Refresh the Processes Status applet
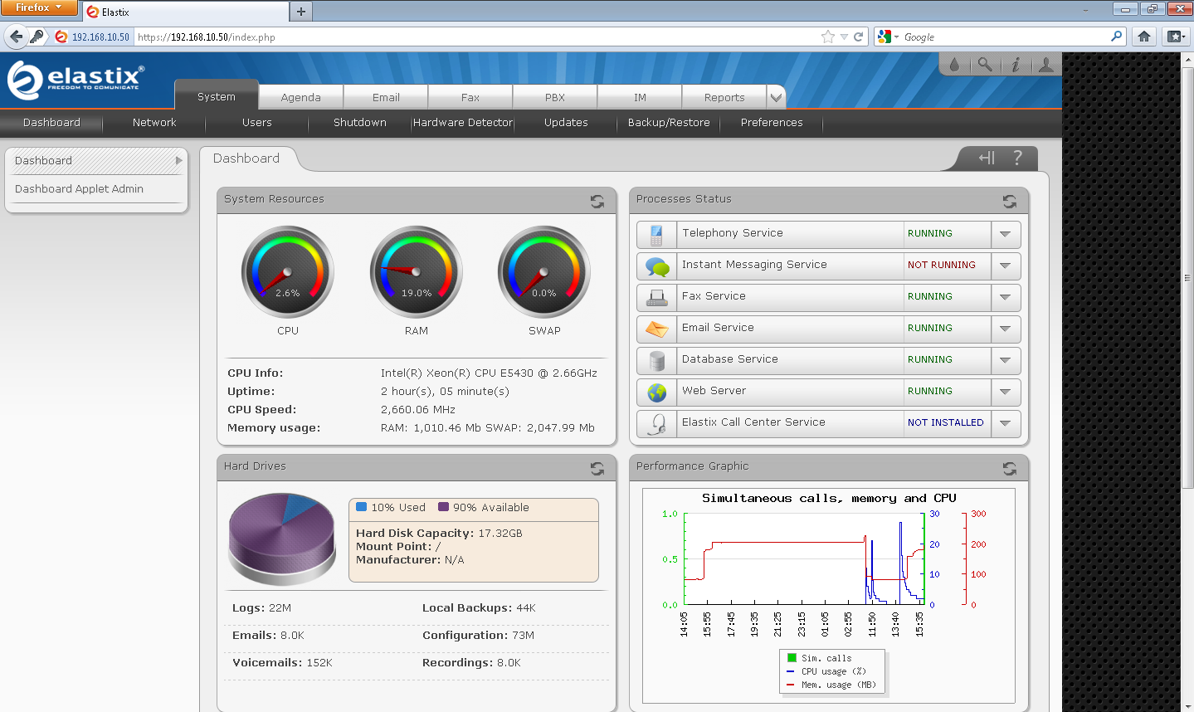This screenshot has height=712, width=1194. click(1009, 201)
